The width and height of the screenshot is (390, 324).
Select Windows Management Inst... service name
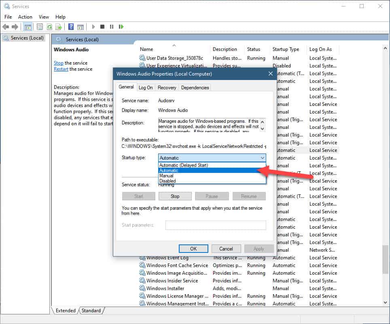[177, 303]
